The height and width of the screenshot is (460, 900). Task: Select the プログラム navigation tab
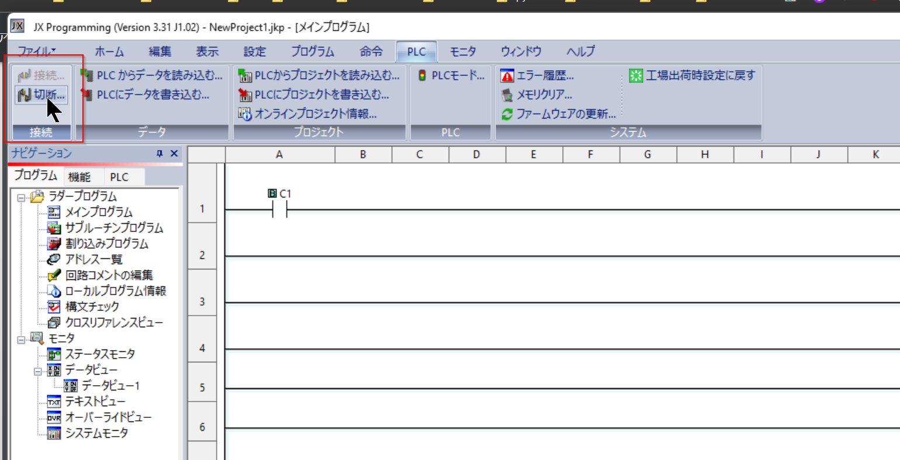click(36, 176)
